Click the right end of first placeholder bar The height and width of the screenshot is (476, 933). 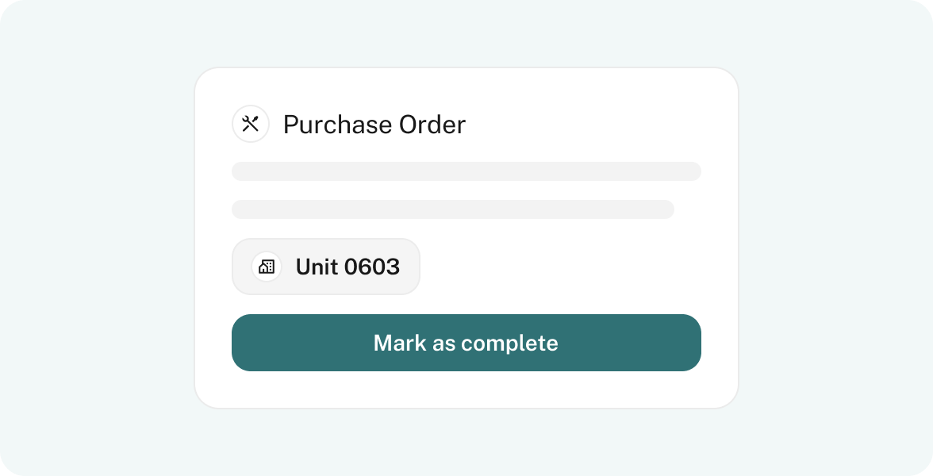tap(690, 171)
